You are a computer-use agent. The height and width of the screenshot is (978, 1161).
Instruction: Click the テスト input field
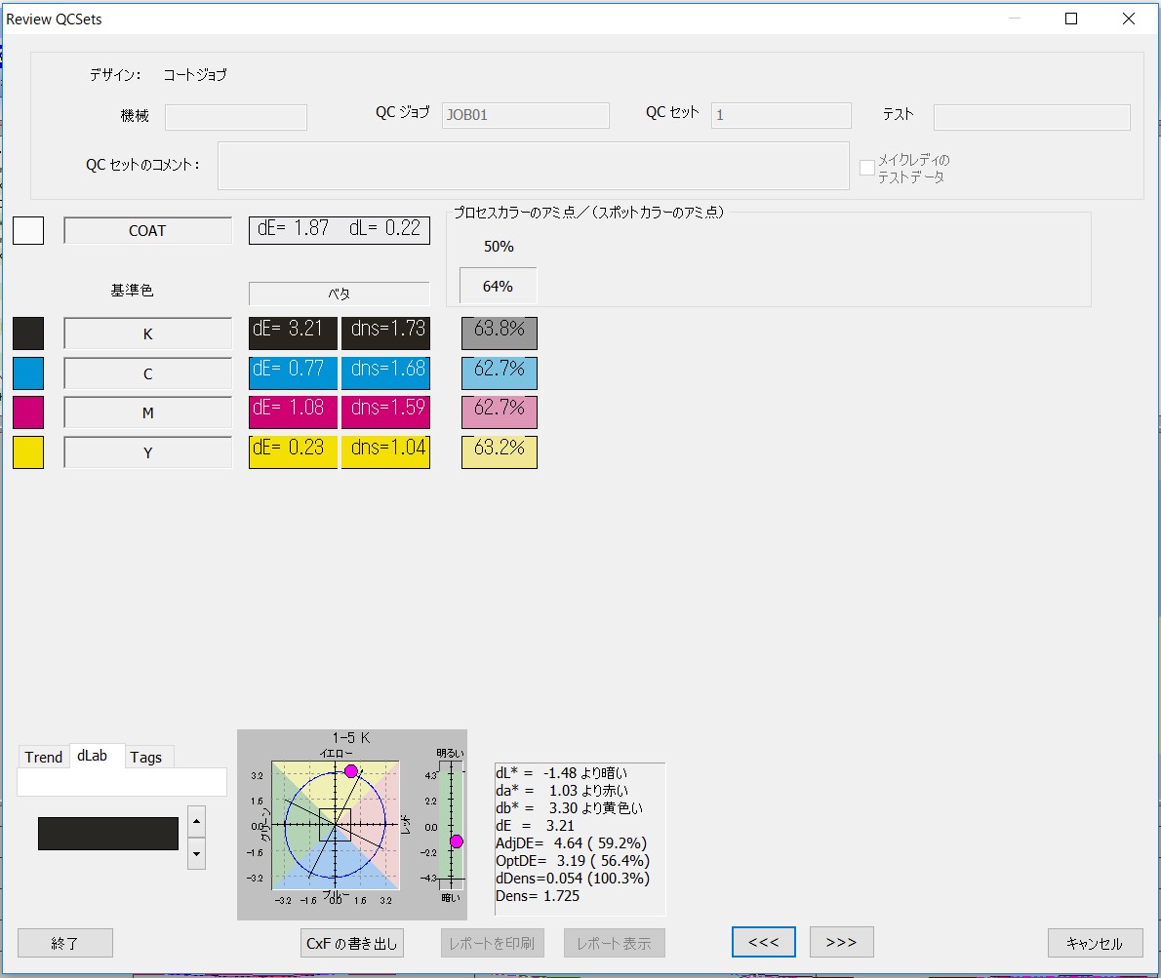(x=1032, y=117)
